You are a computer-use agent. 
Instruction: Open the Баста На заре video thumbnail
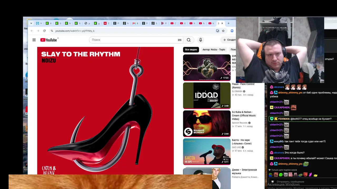pos(207,151)
